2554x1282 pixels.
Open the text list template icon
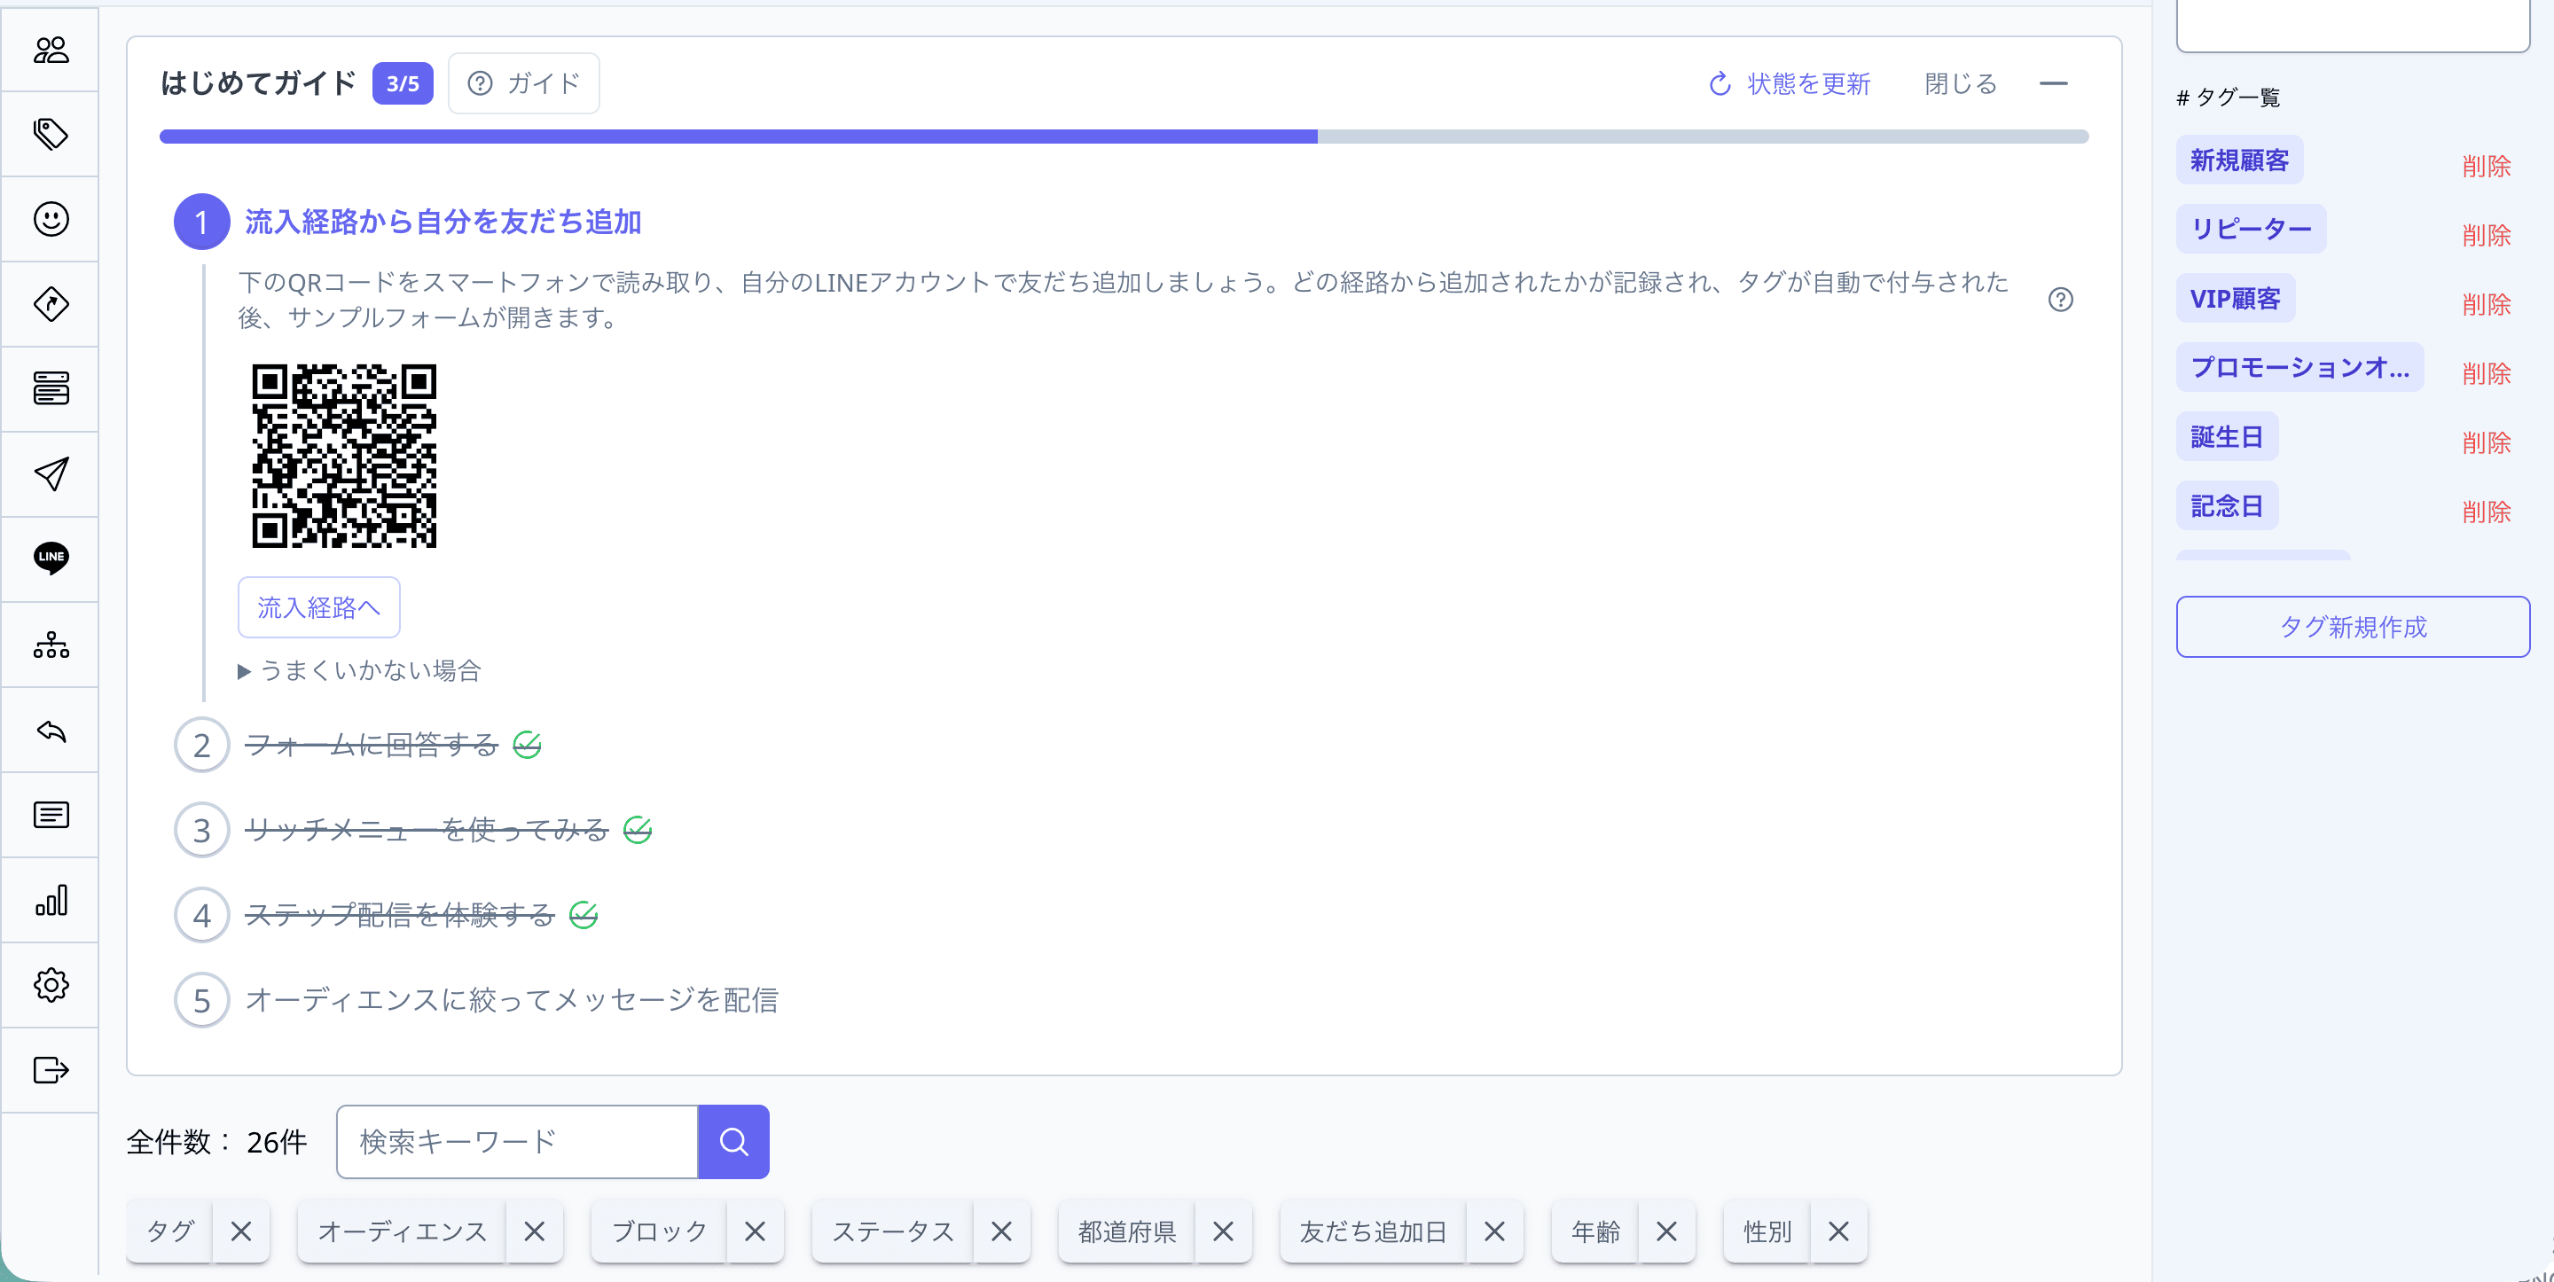51,815
